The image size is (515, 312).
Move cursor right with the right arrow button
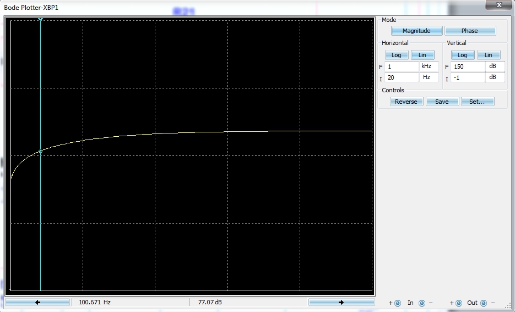341,302
